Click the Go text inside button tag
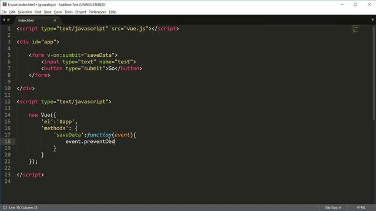The height and width of the screenshot is (211, 376). click(x=112, y=69)
